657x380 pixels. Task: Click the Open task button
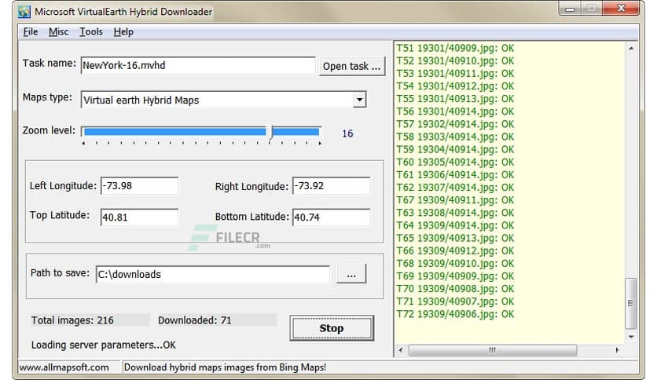(351, 66)
